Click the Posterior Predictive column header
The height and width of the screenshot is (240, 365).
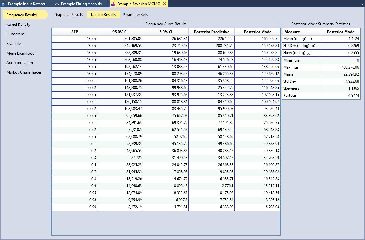click(211, 32)
